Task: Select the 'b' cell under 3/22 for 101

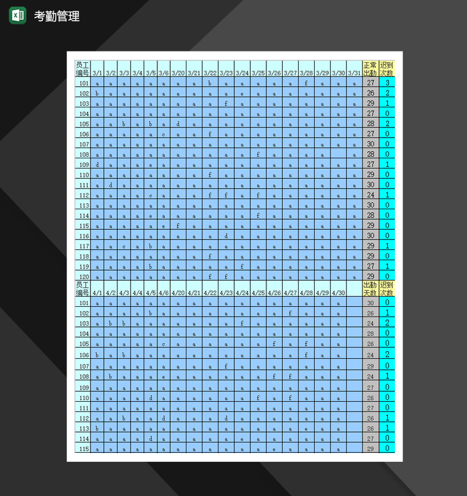Action: 210,83
